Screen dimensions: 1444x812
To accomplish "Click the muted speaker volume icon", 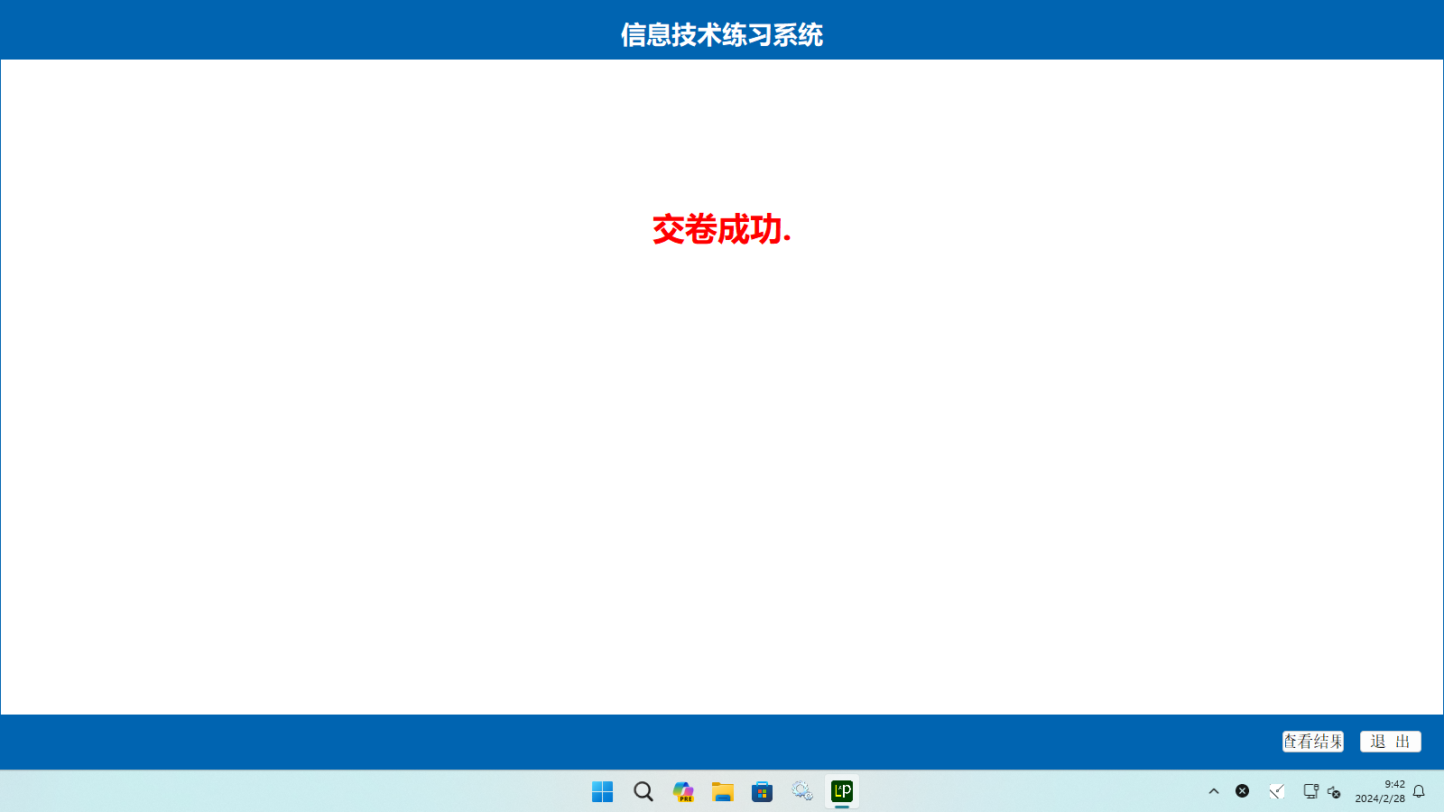I will [x=1334, y=792].
